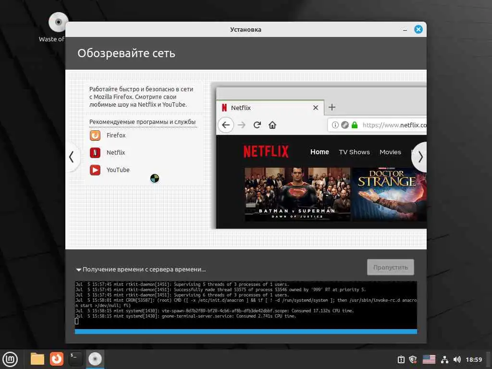Show the calendar from clock 18:59

click(474, 359)
